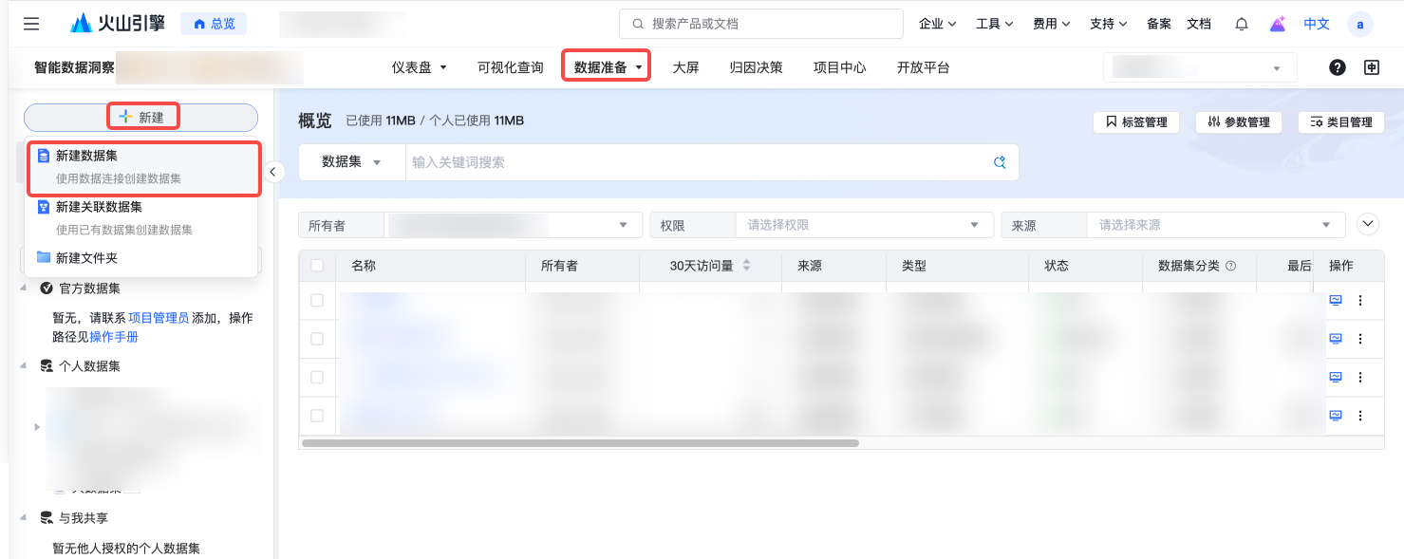The height and width of the screenshot is (559, 1404).
Task: Go to 大屏 tab
Action: pos(686,67)
